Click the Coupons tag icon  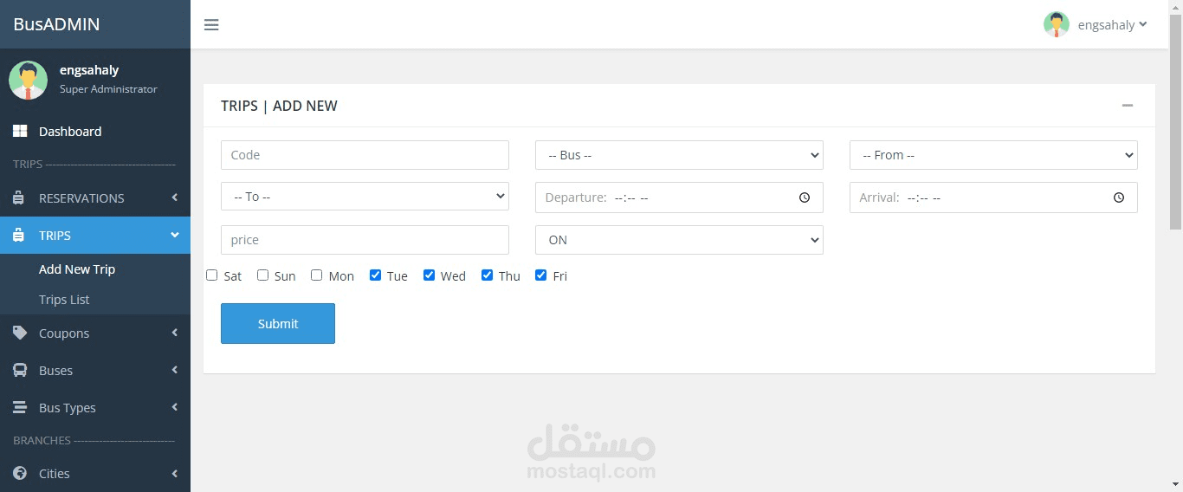pyautogui.click(x=20, y=333)
